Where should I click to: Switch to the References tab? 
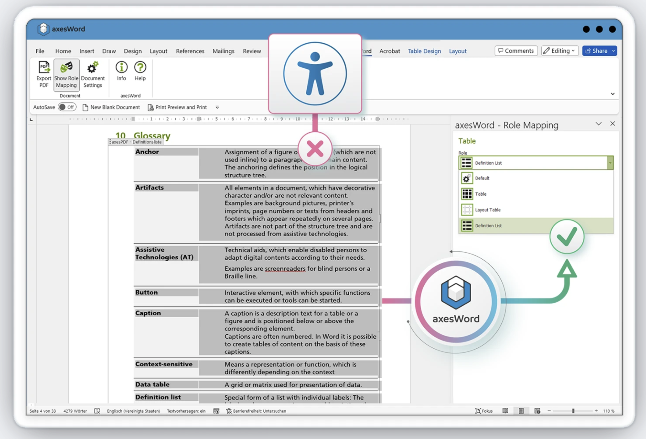[190, 51]
